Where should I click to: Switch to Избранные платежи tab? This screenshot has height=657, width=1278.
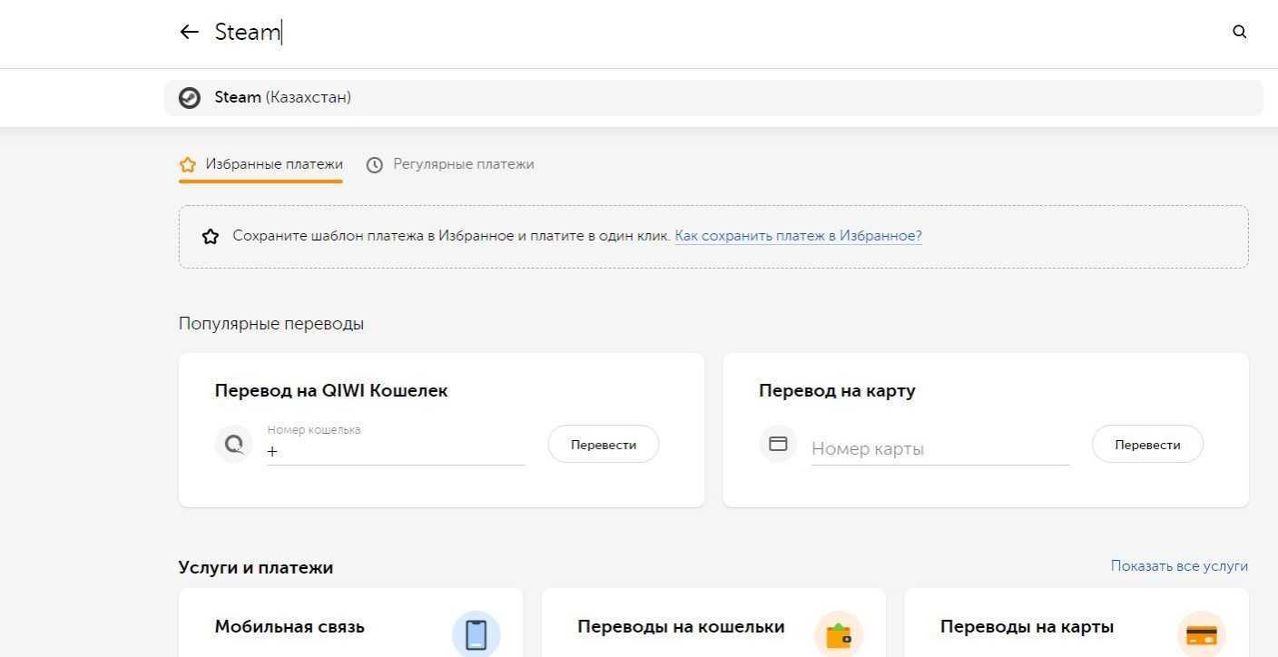click(x=261, y=164)
